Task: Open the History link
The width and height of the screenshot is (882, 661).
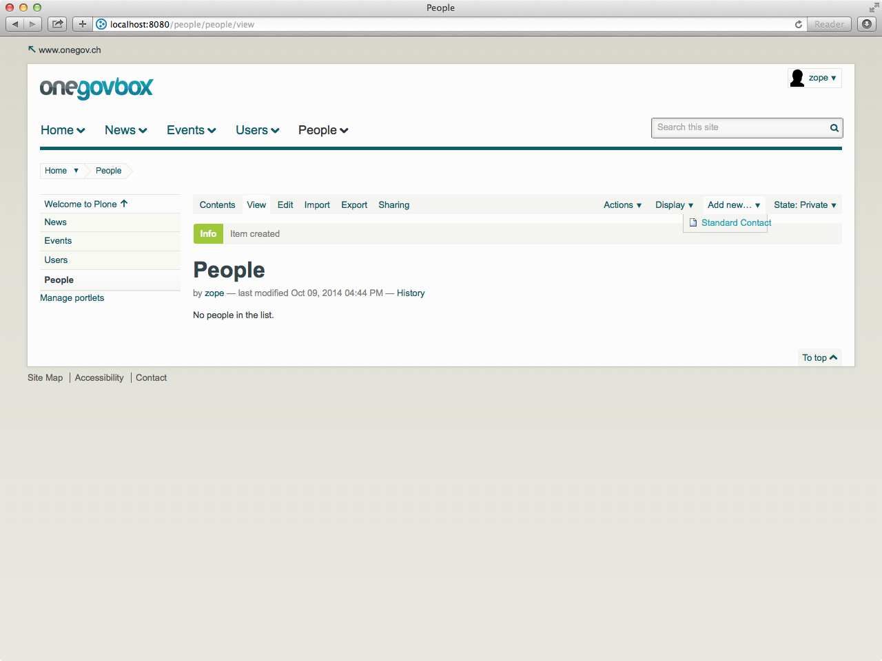Action: point(411,293)
